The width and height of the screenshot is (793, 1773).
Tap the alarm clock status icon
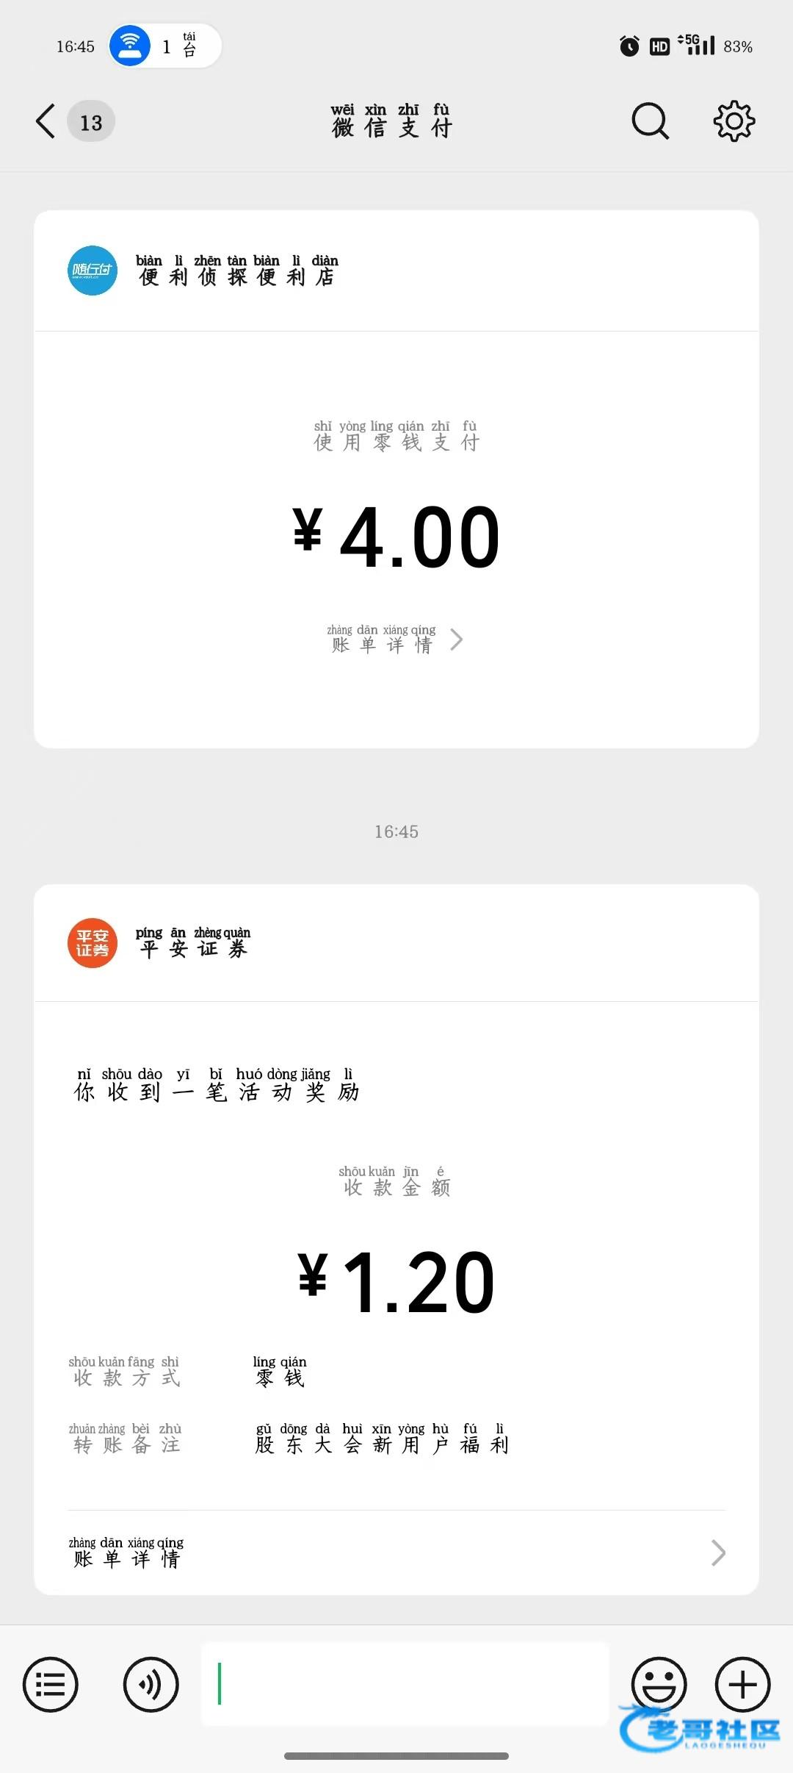tap(629, 46)
